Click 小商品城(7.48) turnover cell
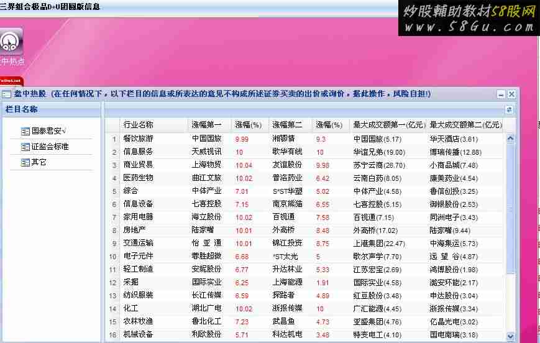Viewport: 540px width, 343px height. pyautogui.click(x=454, y=165)
